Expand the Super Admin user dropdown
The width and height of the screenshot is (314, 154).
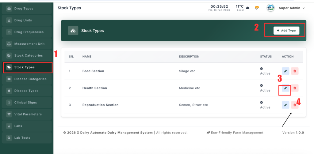pos(304,8)
